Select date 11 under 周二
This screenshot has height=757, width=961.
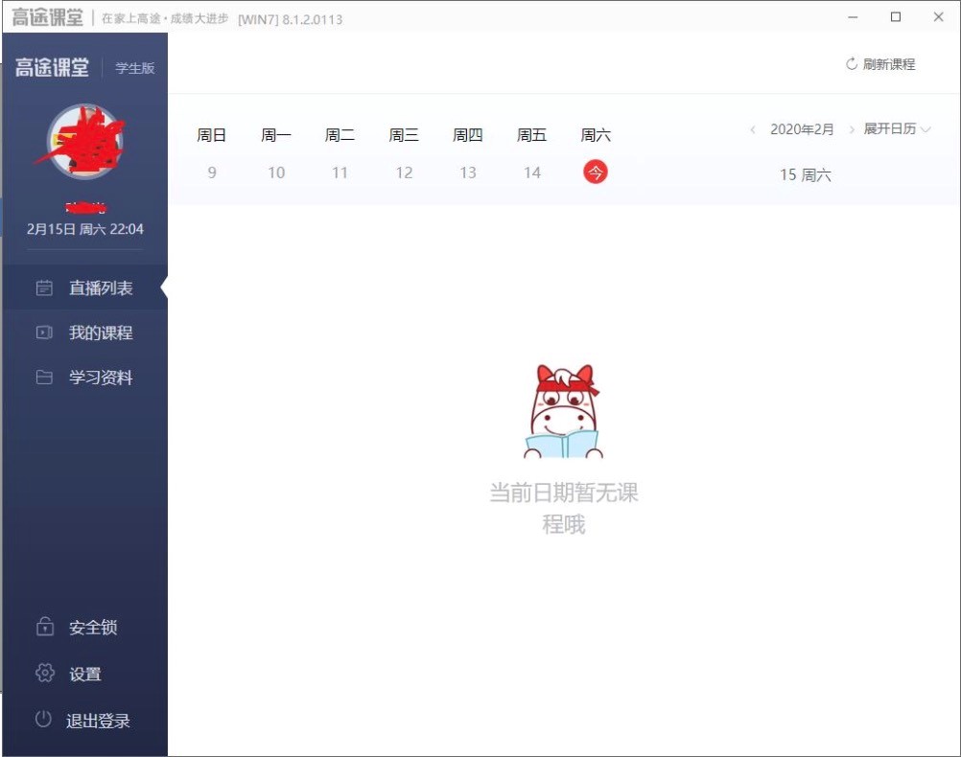pos(340,172)
